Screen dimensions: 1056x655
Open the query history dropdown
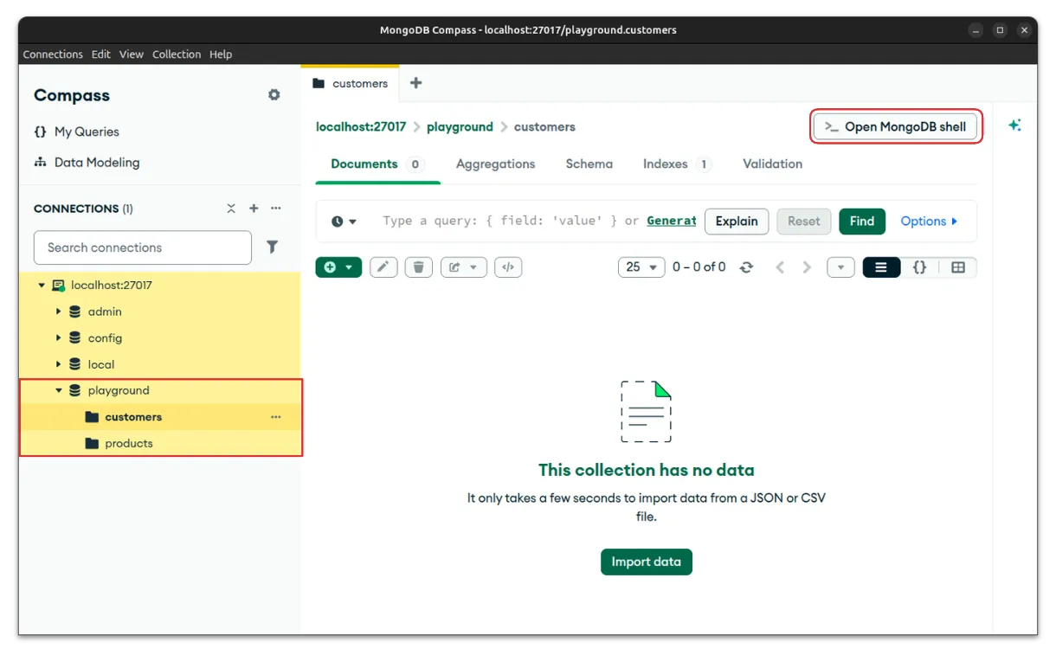click(x=344, y=222)
